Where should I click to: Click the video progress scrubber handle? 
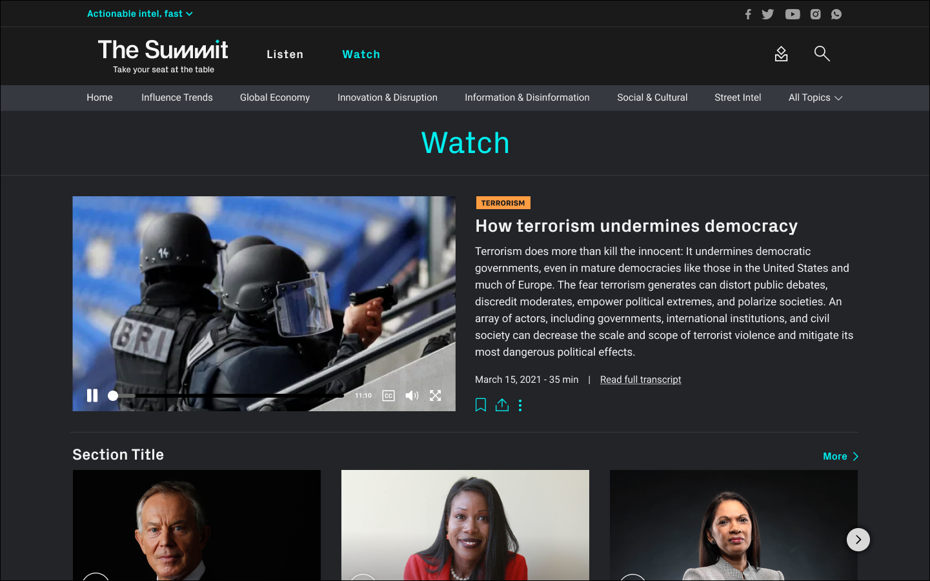pyautogui.click(x=113, y=396)
